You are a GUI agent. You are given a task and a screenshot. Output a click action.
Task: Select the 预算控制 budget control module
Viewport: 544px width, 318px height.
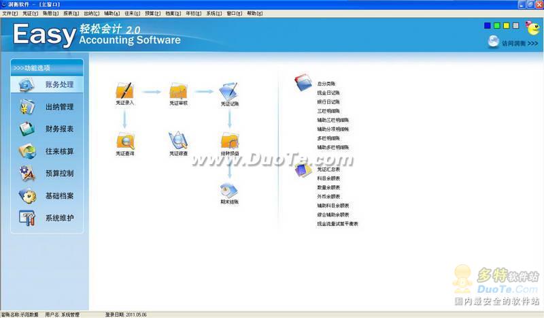[x=47, y=173]
